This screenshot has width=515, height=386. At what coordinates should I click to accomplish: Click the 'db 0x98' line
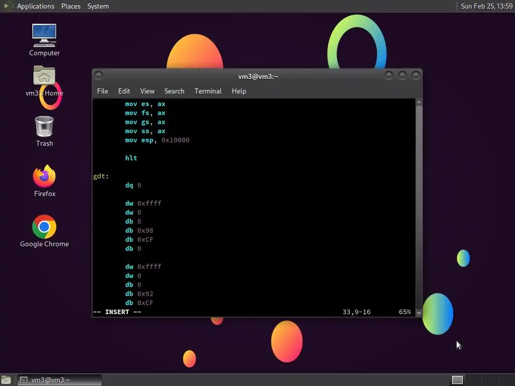pos(139,230)
